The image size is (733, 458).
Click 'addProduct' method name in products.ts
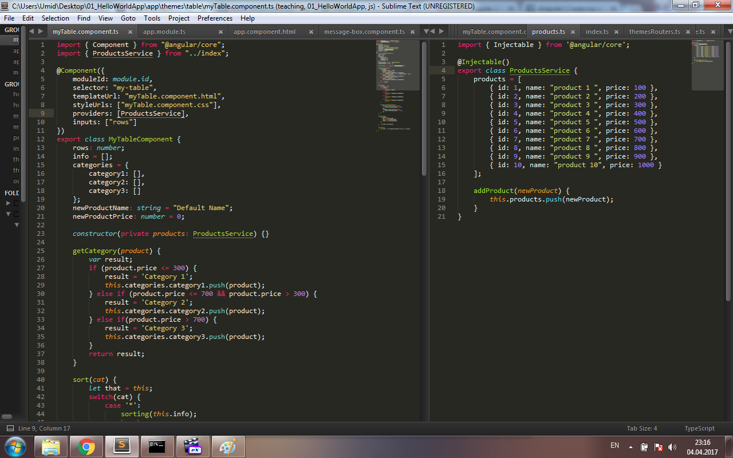coord(494,191)
